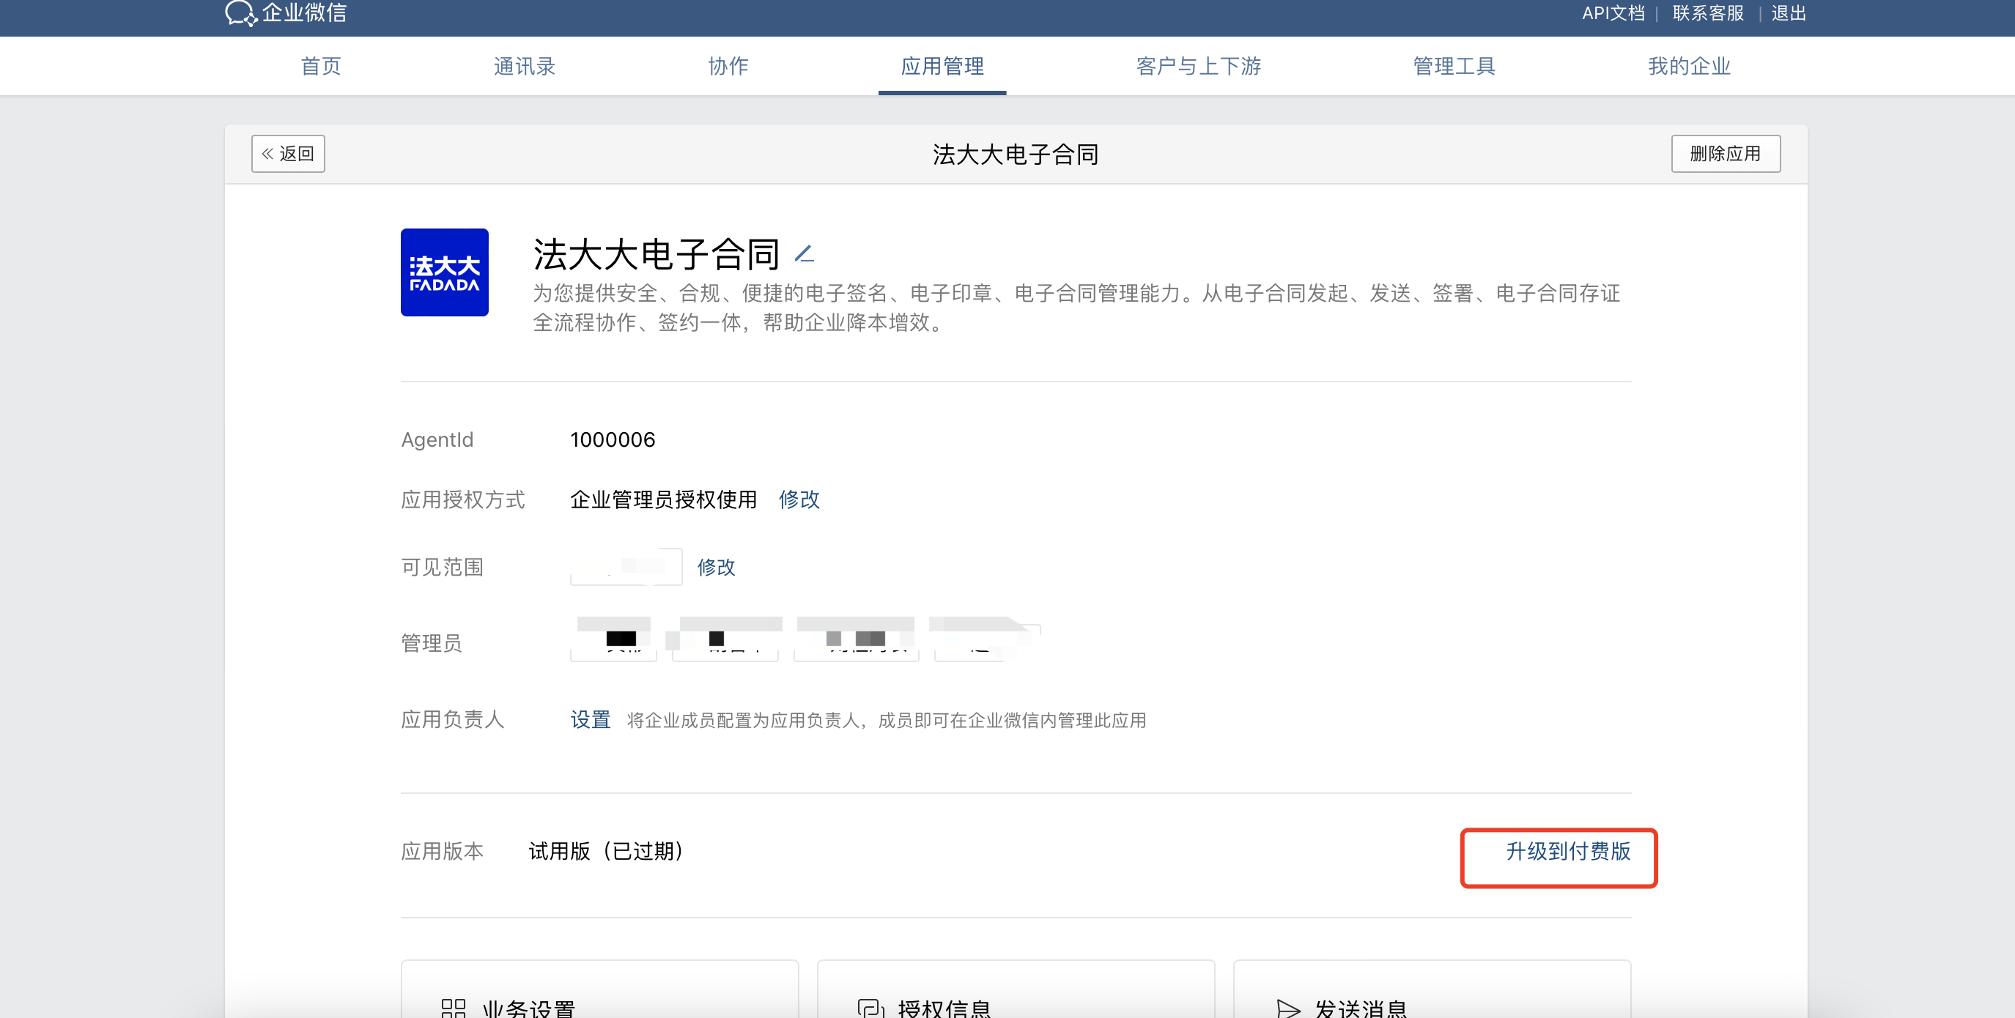
Task: Open the 授权信息 card
Action: tap(1016, 989)
